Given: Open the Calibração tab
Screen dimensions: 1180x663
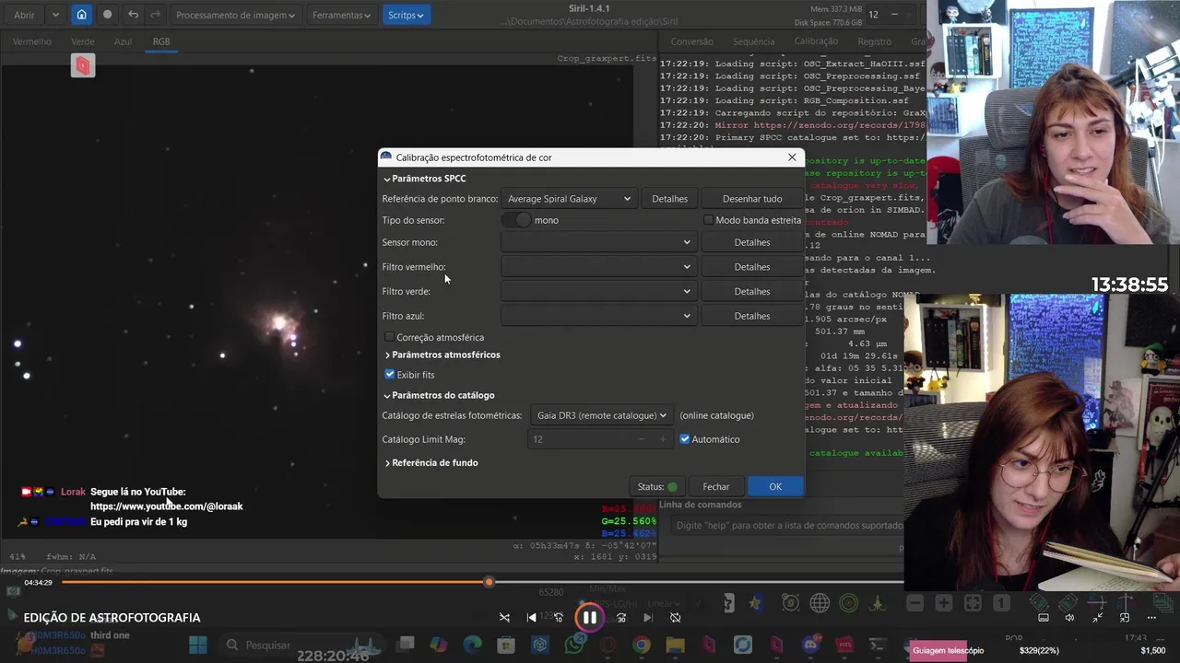Looking at the screenshot, I should pos(816,41).
